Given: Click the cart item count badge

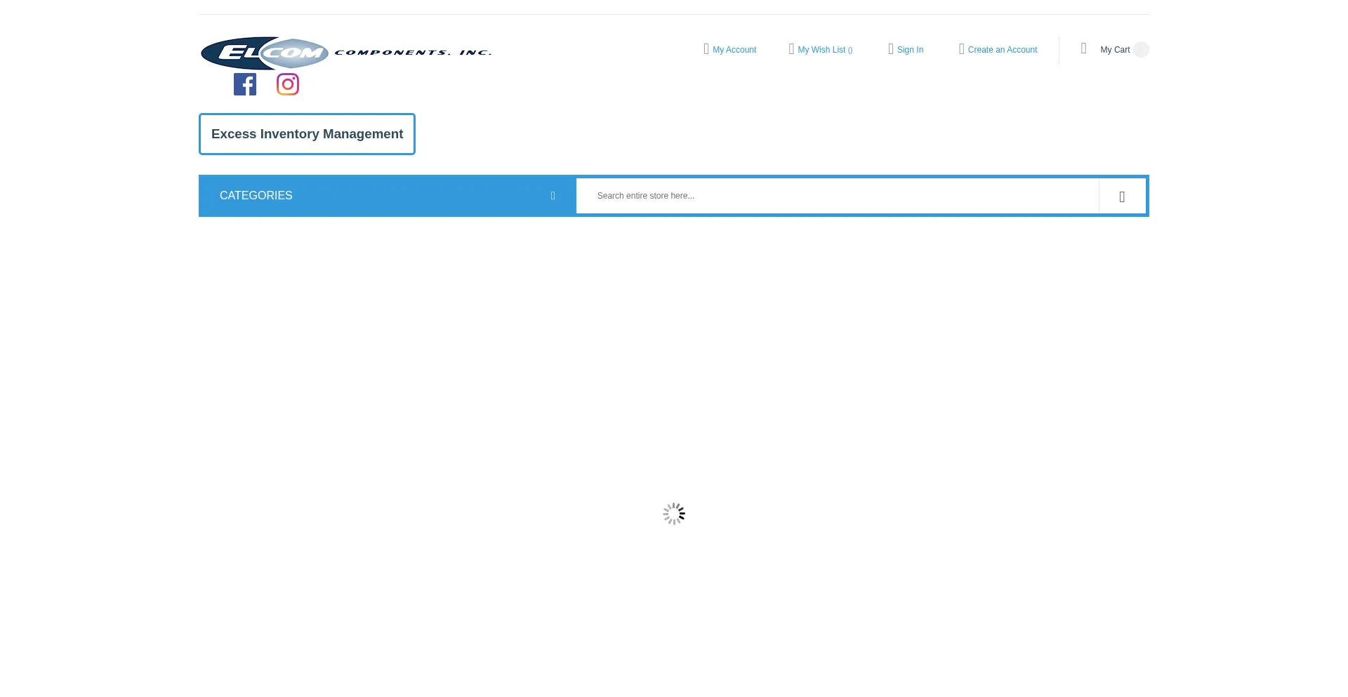Looking at the screenshot, I should click(x=1142, y=49).
